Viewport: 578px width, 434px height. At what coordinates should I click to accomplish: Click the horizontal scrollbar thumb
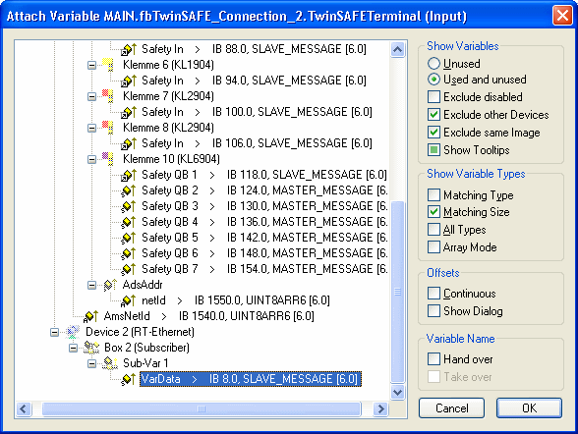[x=202, y=408]
